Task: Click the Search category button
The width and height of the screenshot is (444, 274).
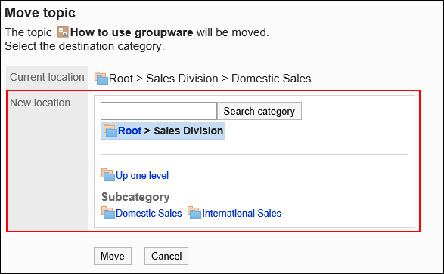Action: pyautogui.click(x=259, y=111)
